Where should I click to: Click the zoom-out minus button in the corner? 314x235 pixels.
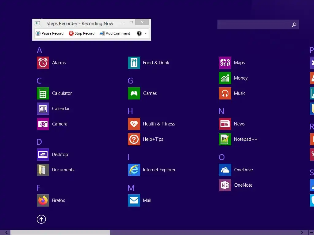click(312, 233)
